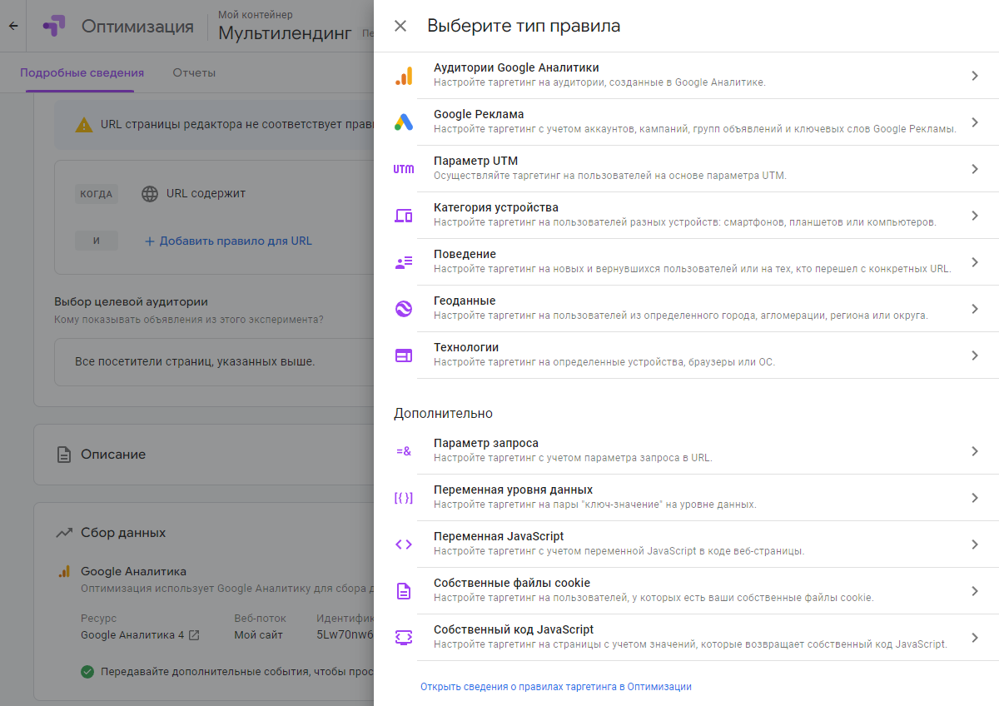The image size is (999, 706).
Task: Expand the Геоданные row chevron
Action: coord(975,309)
